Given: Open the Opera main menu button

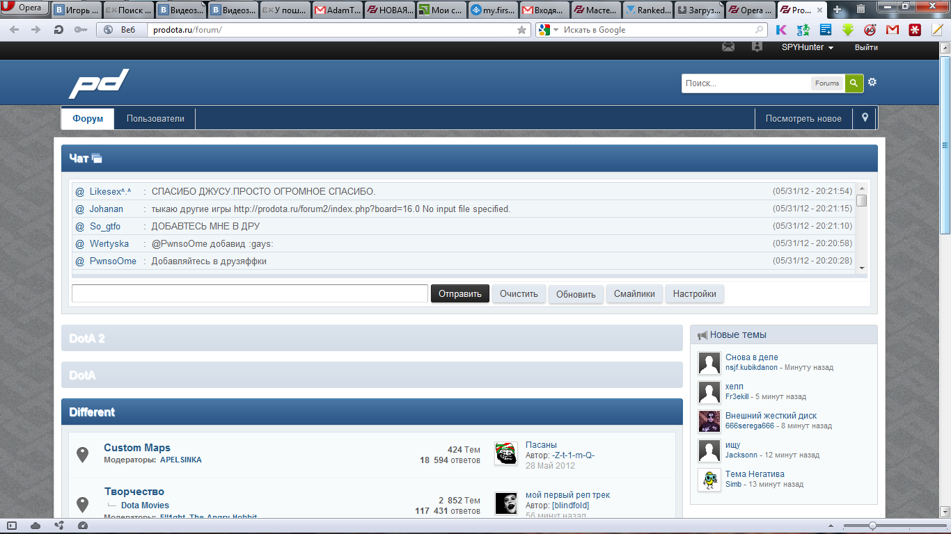Looking at the screenshot, I should [x=24, y=8].
